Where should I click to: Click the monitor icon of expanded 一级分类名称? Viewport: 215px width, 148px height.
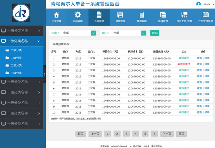4,41
